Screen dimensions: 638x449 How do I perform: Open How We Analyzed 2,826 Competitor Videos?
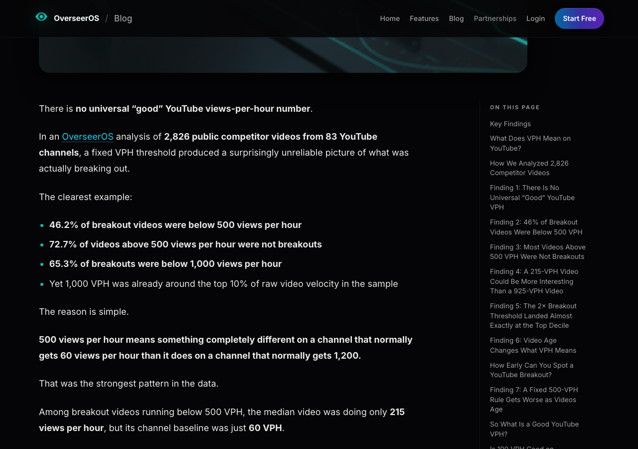pyautogui.click(x=529, y=168)
